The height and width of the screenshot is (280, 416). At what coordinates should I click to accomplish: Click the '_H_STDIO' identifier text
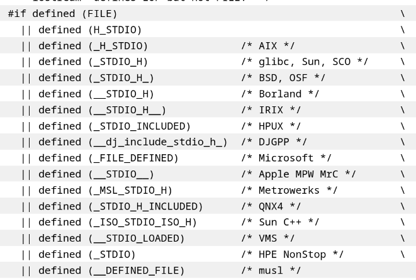coord(118,46)
